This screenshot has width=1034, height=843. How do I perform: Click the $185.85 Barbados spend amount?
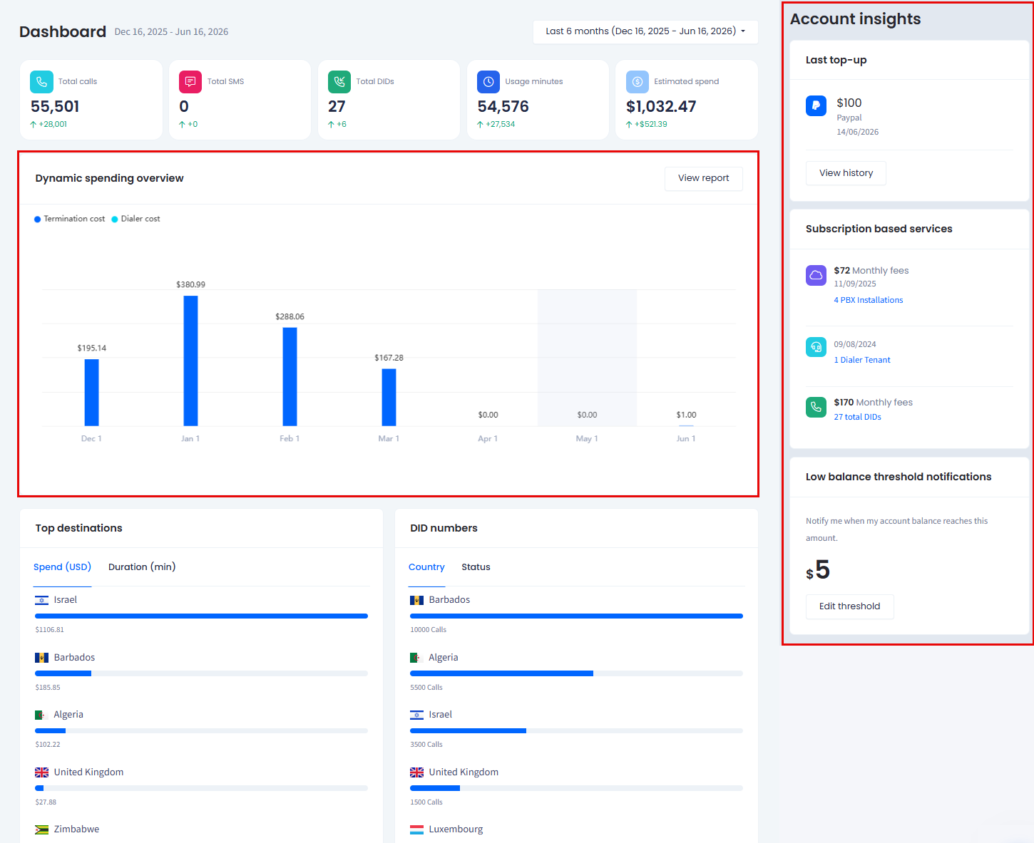pyautogui.click(x=48, y=688)
